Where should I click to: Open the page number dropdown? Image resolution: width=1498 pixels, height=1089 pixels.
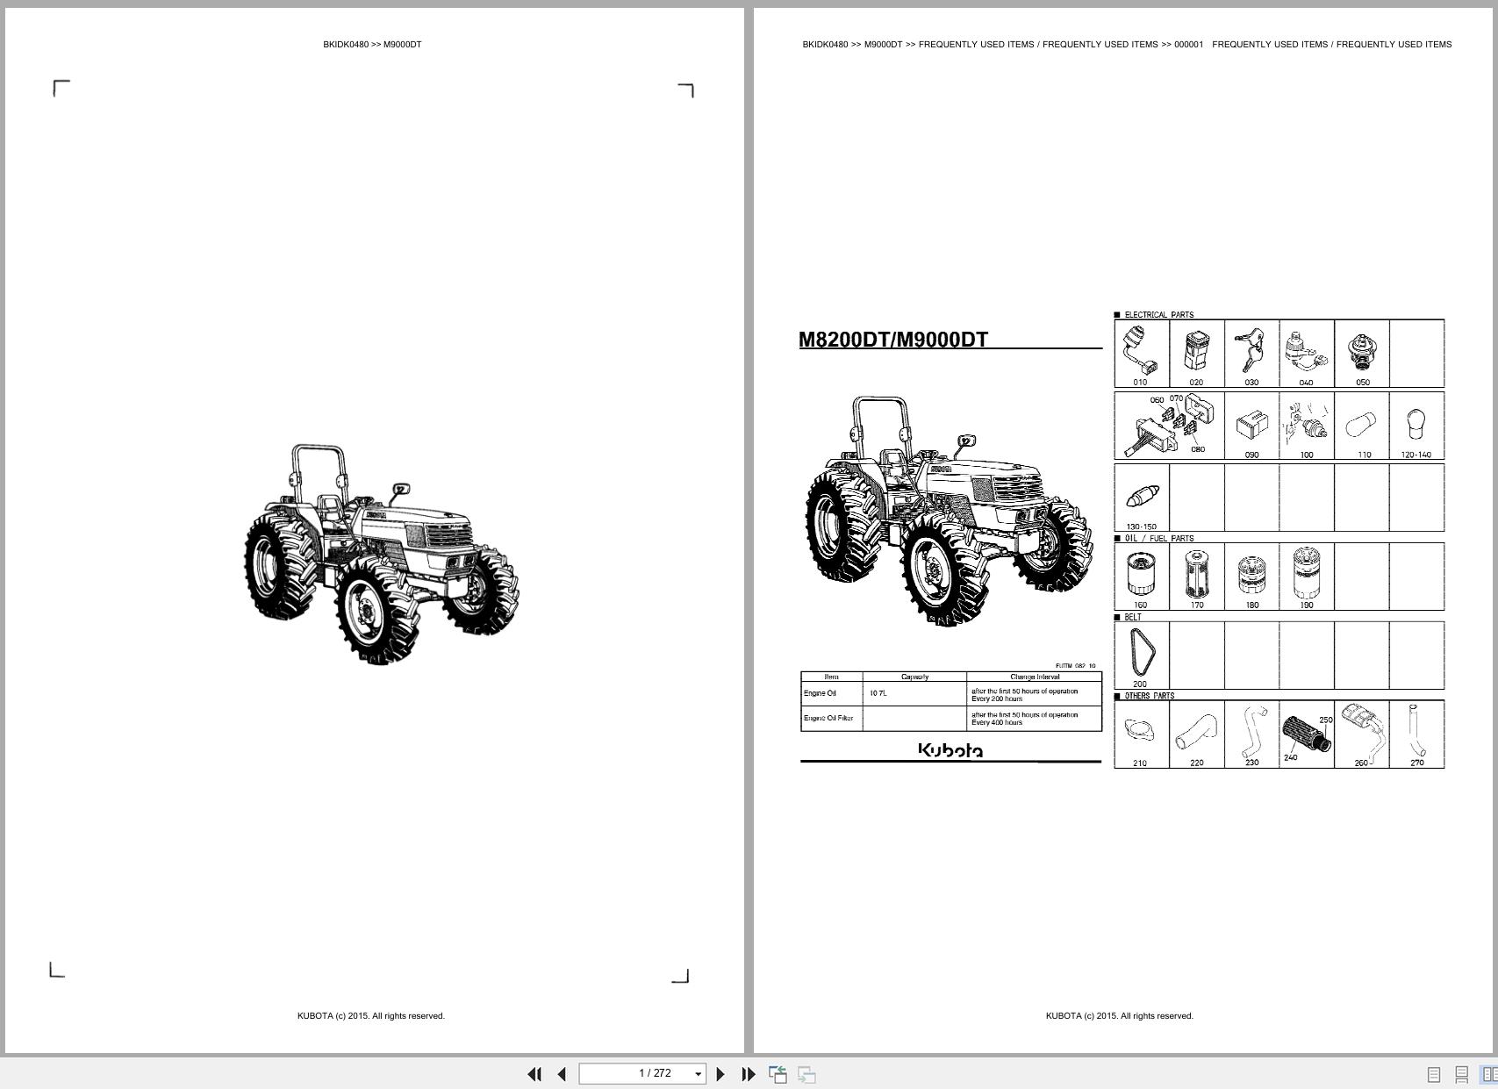(x=698, y=1072)
